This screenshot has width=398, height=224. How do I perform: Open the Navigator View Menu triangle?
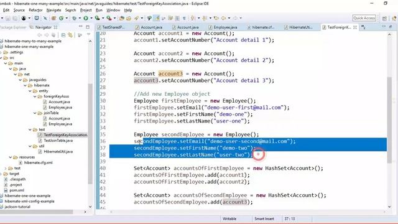[x=88, y=35]
